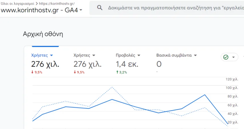Click the www.korinthostv.gr - GA4 property title

pyautogui.click(x=39, y=10)
